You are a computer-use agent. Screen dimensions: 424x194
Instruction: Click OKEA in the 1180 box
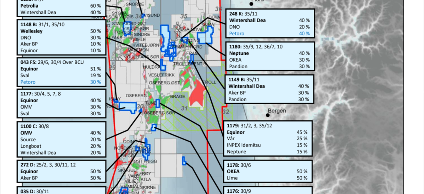click(236, 60)
